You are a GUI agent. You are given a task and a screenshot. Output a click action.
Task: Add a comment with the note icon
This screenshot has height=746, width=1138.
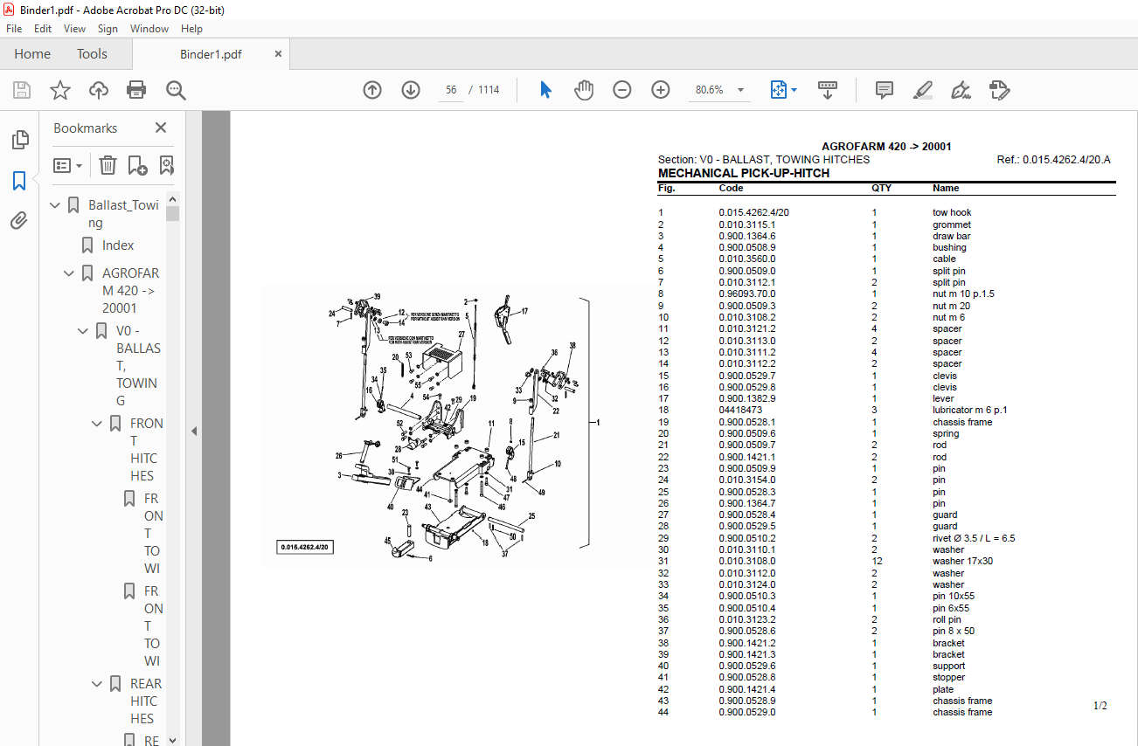[x=885, y=90]
